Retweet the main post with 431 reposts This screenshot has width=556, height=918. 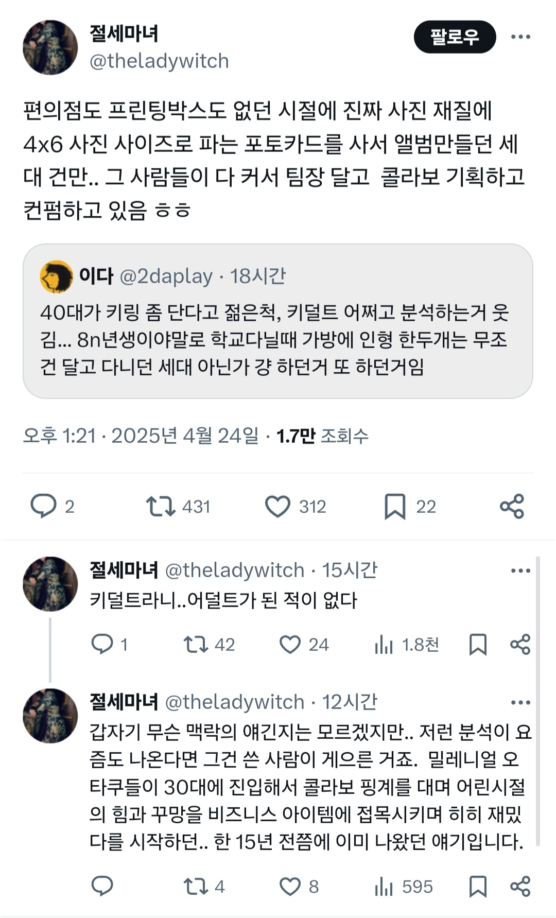(161, 506)
